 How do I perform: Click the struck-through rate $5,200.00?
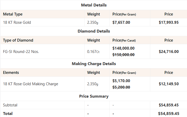click(x=121, y=87)
